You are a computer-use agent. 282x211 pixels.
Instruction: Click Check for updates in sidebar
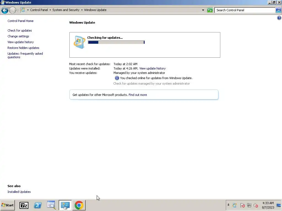(x=20, y=30)
